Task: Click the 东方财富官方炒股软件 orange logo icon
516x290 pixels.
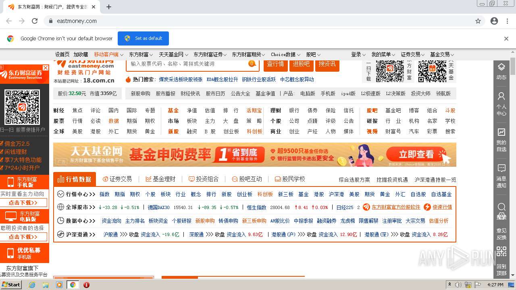Action: [x=366, y=207]
